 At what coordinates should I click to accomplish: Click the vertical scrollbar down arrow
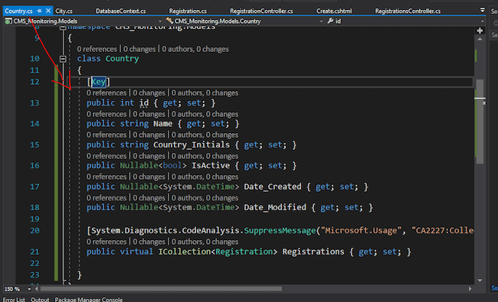(x=480, y=280)
